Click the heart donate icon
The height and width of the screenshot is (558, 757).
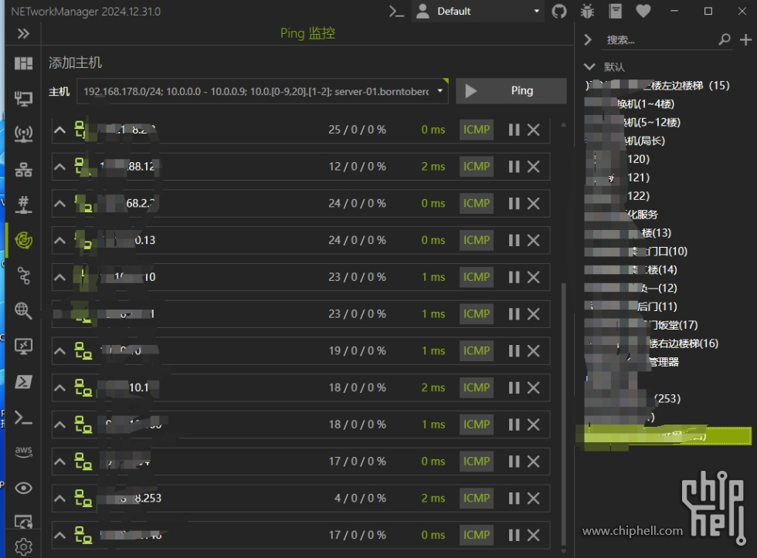click(x=643, y=11)
